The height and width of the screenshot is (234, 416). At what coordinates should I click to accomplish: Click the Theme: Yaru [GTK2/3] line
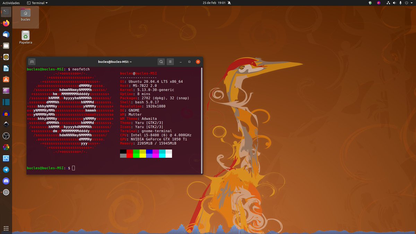142,123
